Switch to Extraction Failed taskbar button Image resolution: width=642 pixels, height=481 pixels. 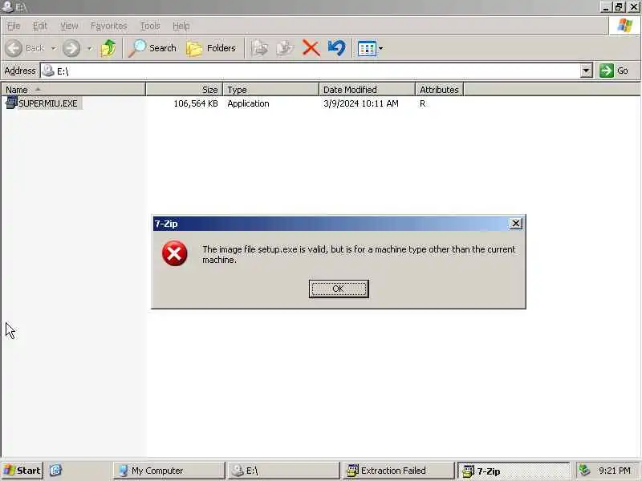(398, 471)
